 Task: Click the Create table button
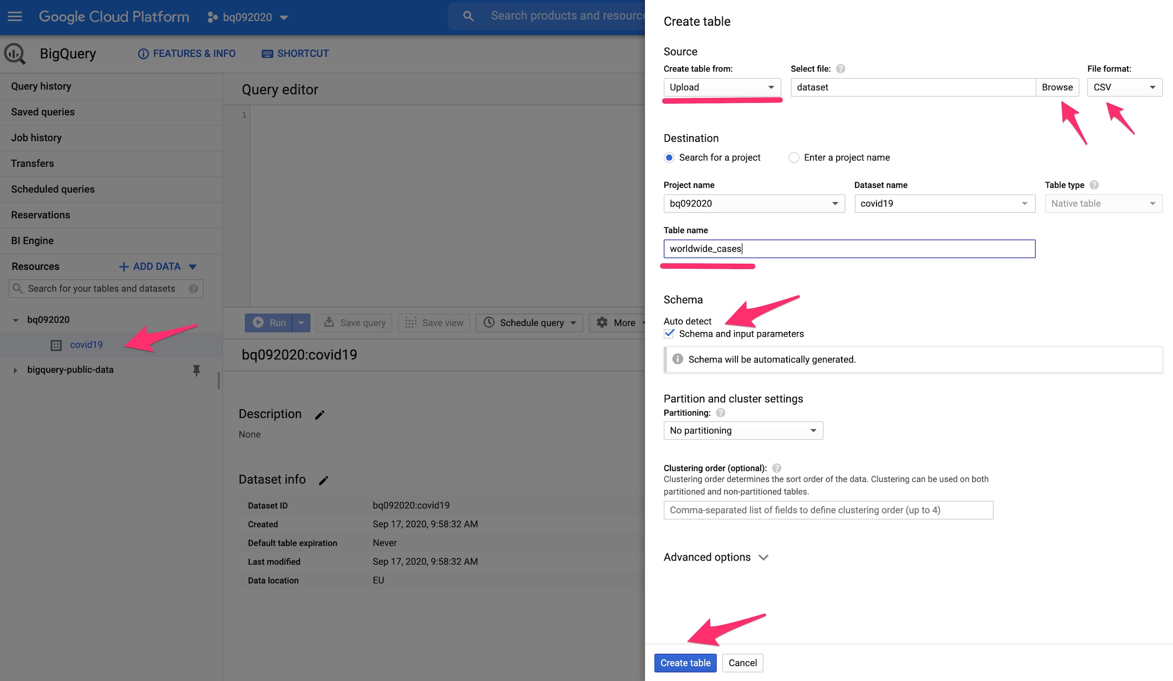tap(685, 663)
